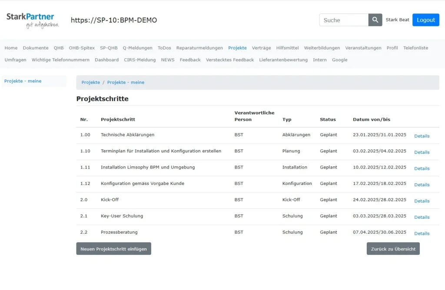Go to Reparaturmeldungen

tap(199, 48)
